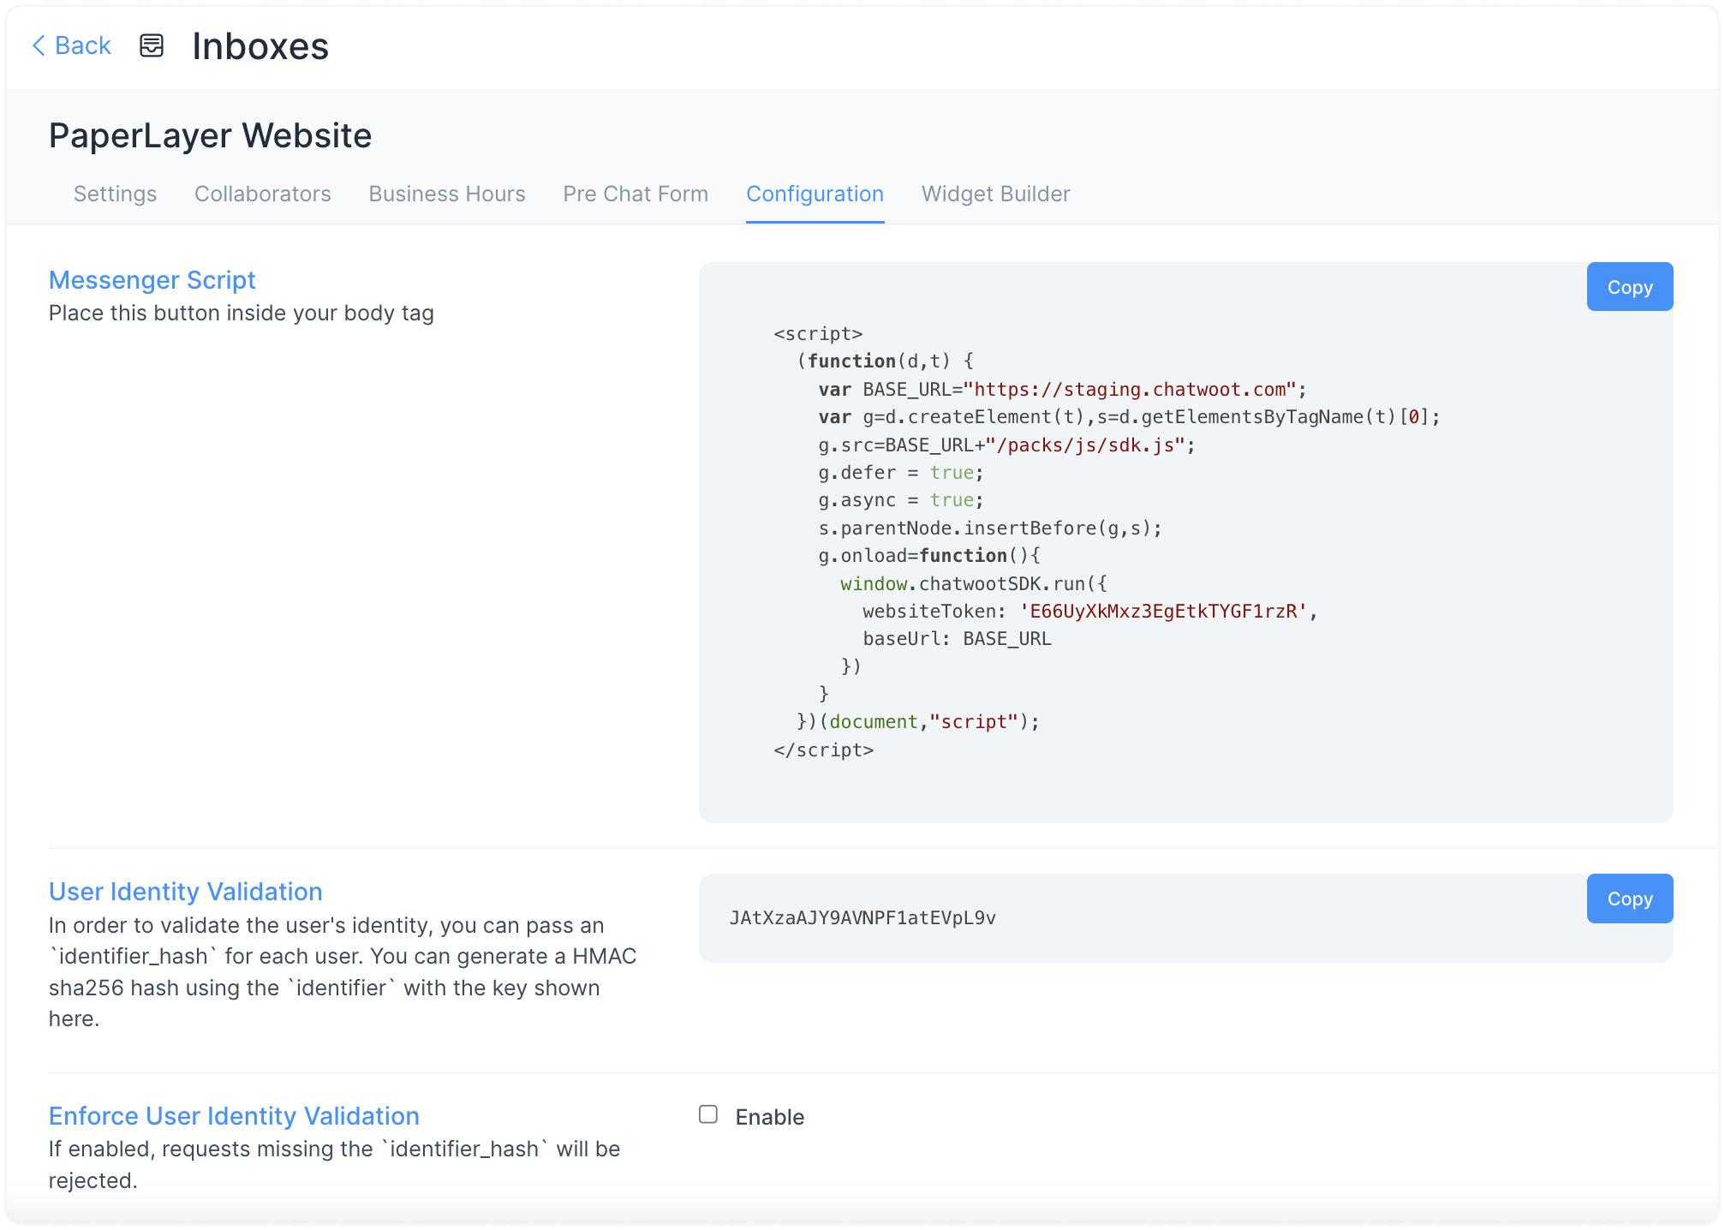Select the Pre Chat Form tab

(x=635, y=194)
